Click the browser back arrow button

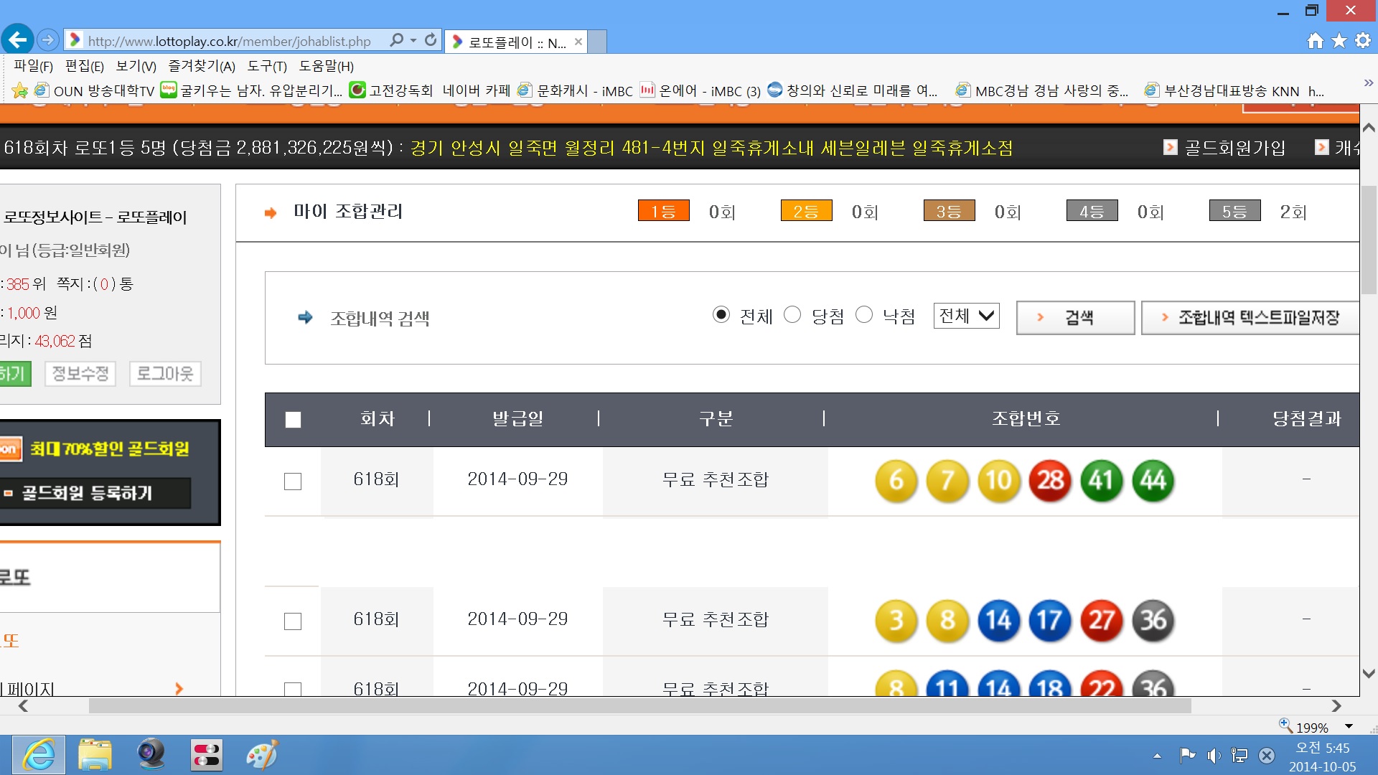click(x=18, y=40)
